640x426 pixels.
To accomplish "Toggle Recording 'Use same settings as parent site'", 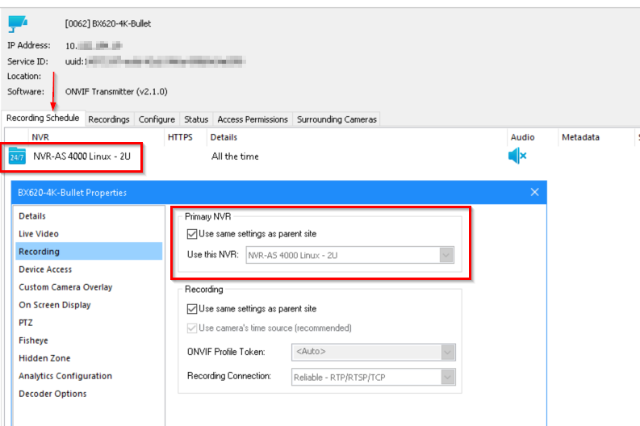I will [x=192, y=309].
